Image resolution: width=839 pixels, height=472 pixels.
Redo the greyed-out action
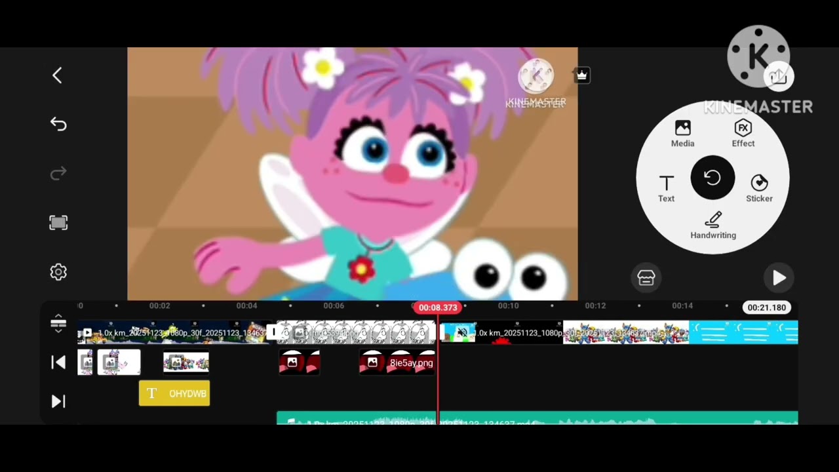pyautogui.click(x=58, y=173)
